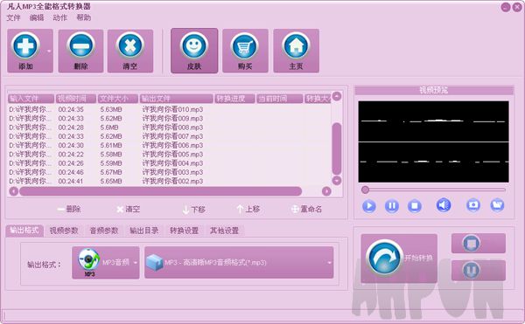Switch to the 输出目录 tab
Screen dimensions: 525x324
[x=144, y=231]
